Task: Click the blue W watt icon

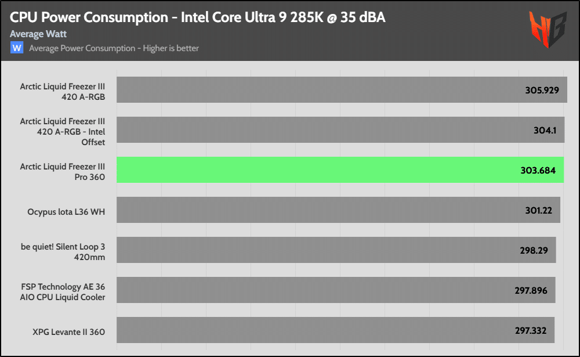Action: (x=17, y=48)
